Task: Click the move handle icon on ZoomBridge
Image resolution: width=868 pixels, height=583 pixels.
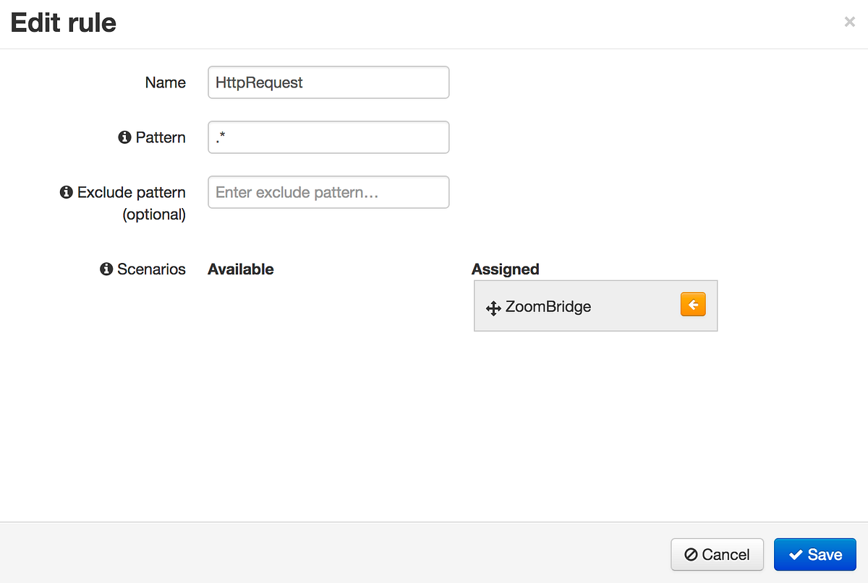Action: pos(493,308)
